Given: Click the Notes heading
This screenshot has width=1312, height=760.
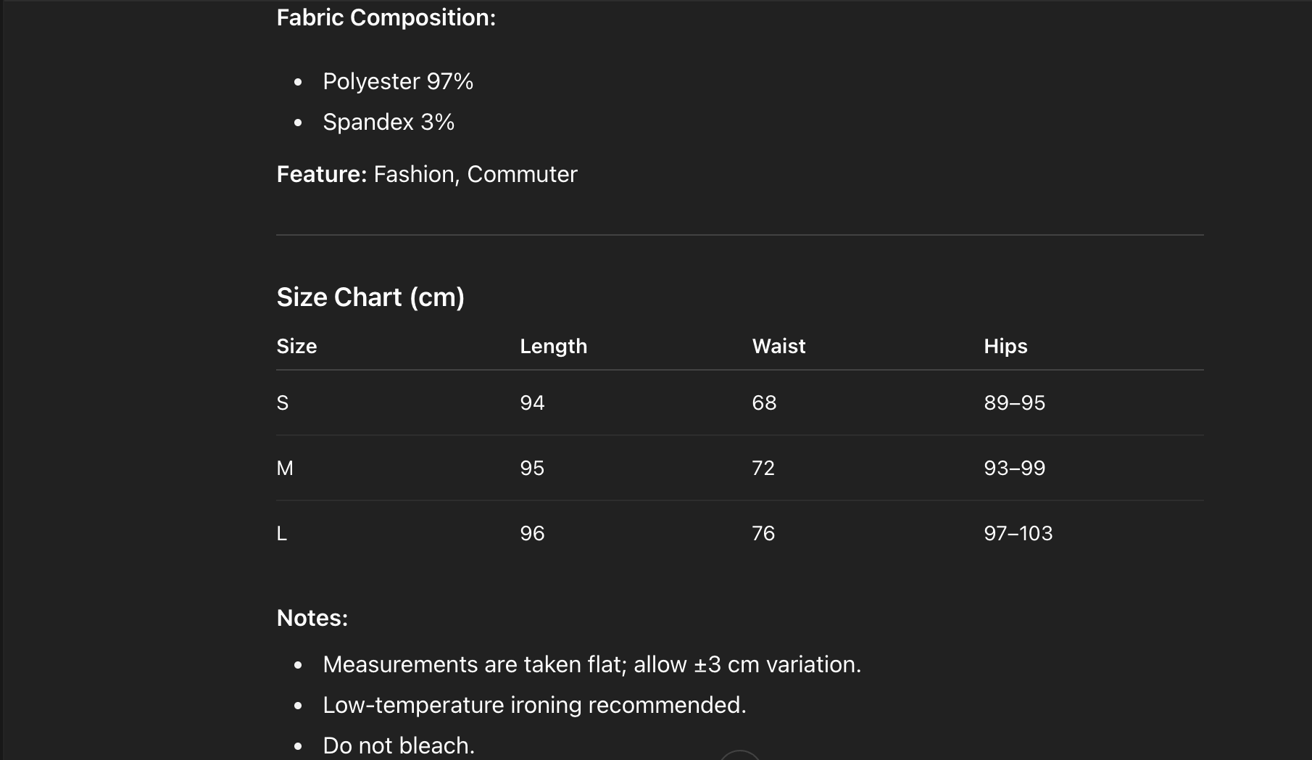Looking at the screenshot, I should click(312, 618).
